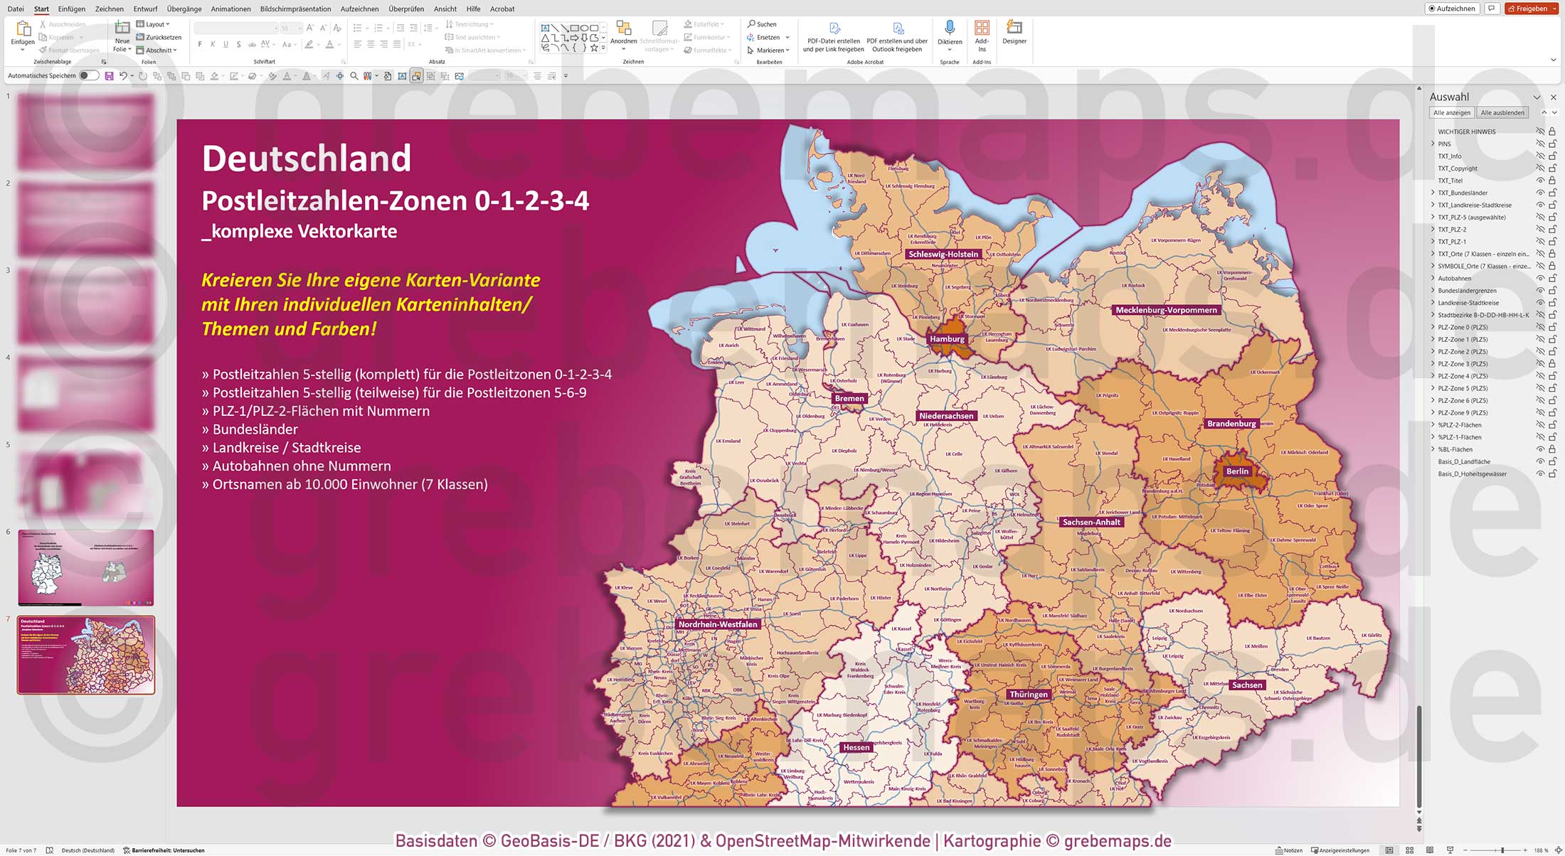Click the Alle anzeigen button

(1452, 112)
